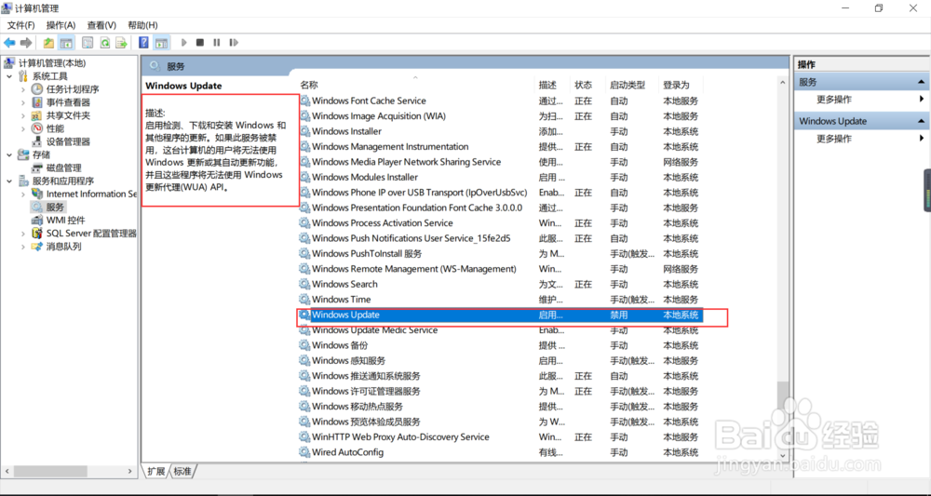This screenshot has height=496, width=931.
Task: Open the 文件(F) menu
Action: click(x=20, y=25)
